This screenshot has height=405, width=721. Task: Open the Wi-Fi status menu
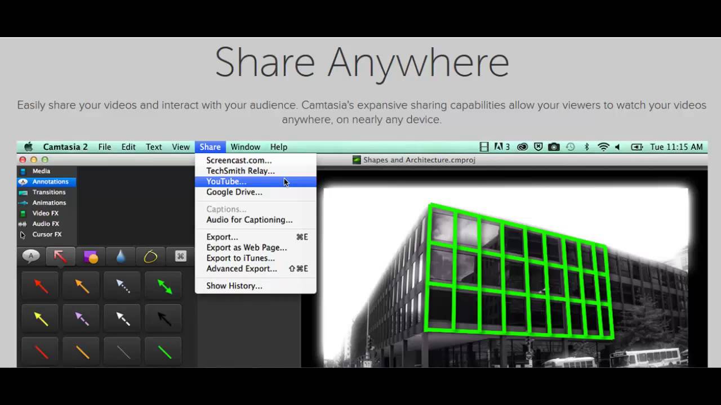[603, 147]
